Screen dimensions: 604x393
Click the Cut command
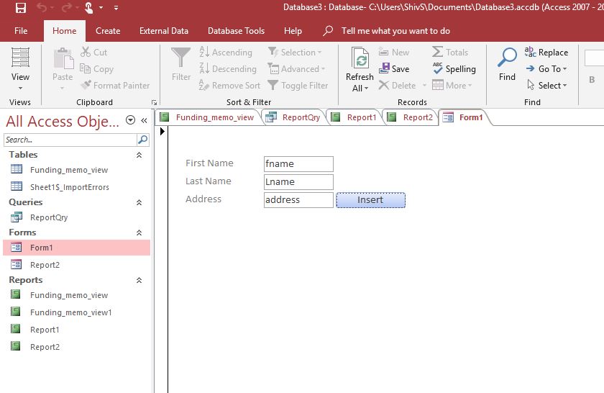pyautogui.click(x=94, y=52)
